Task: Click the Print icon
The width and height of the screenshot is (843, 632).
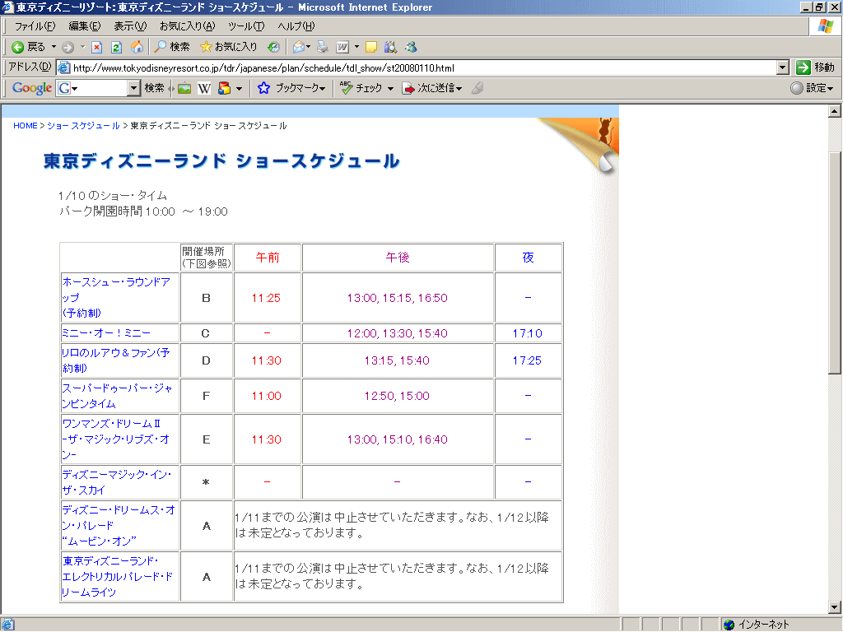Action: click(x=323, y=47)
